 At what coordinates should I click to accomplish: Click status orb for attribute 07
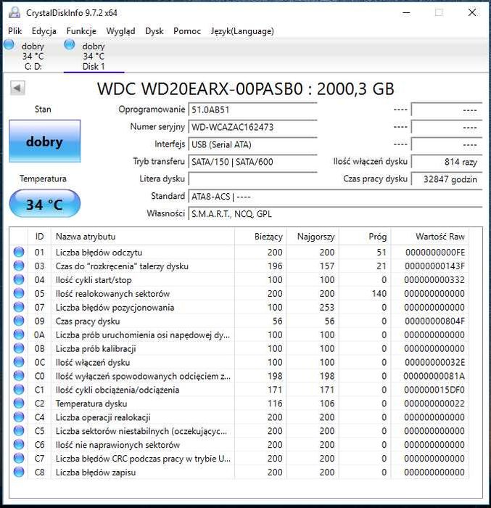click(x=19, y=307)
